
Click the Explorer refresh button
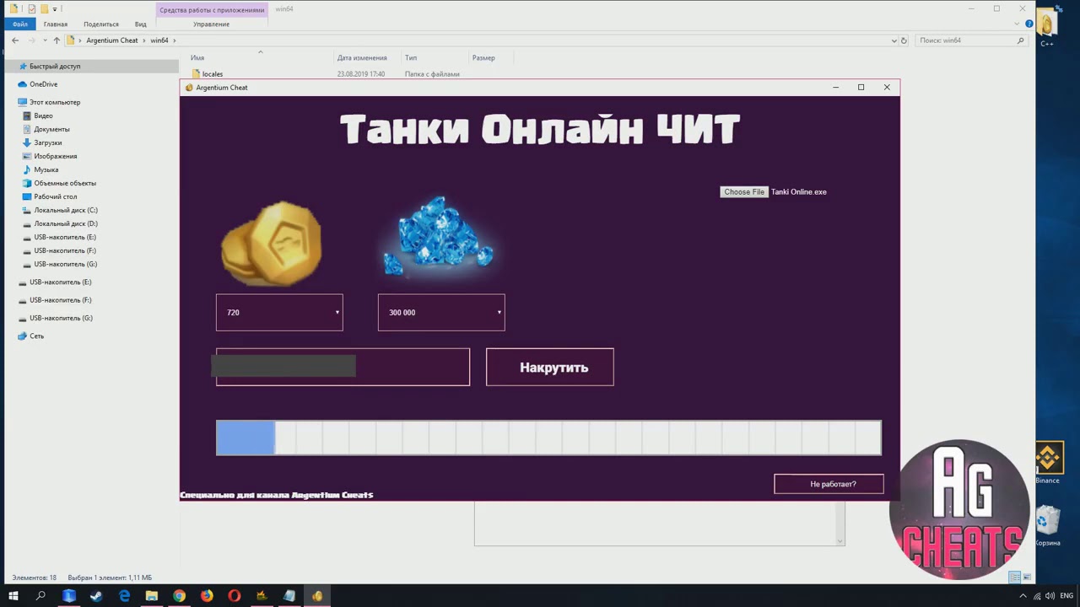904,40
